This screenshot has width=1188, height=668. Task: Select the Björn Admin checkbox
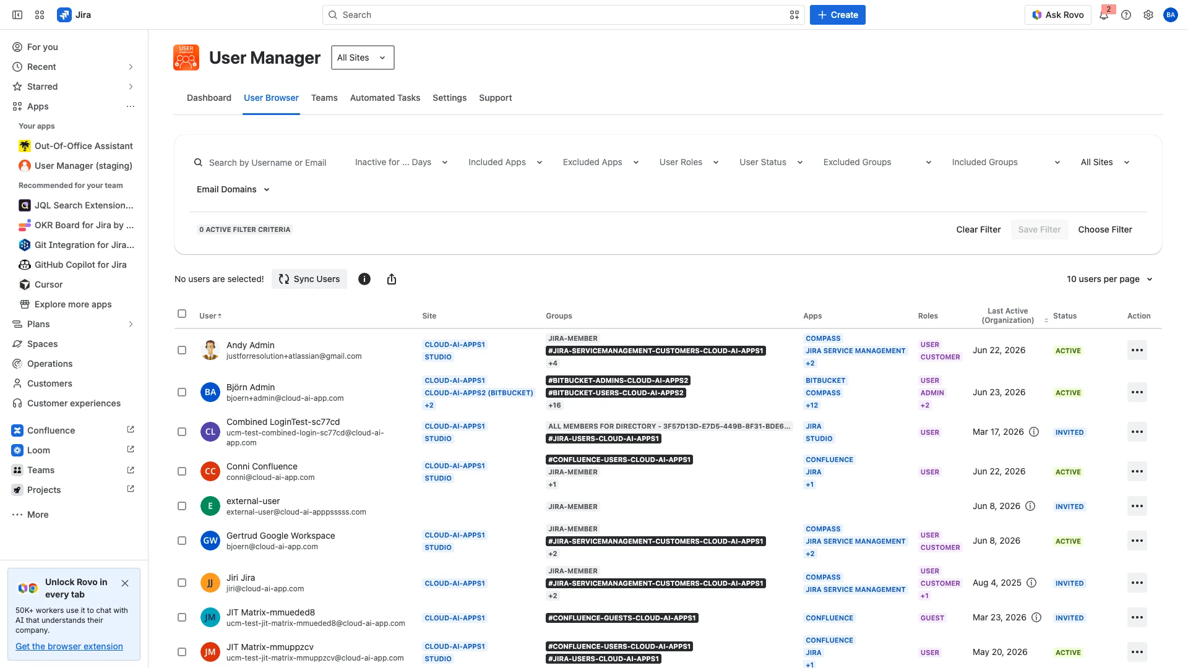coord(182,392)
